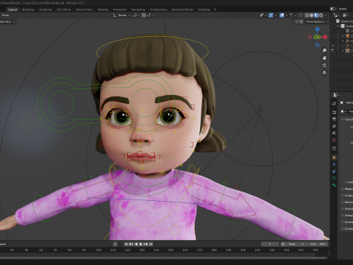Select material preview viewport shading
Screen dimensions: 353x265
click(x=316, y=15)
